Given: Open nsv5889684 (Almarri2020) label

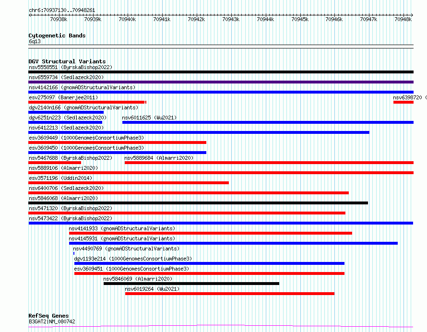Looking at the screenshot, I should point(159,158).
